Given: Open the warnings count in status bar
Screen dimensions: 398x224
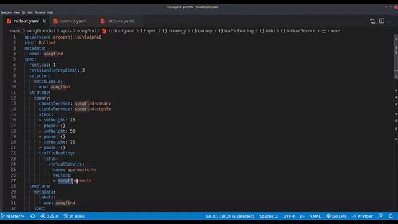Looking at the screenshot, I should [54, 216].
